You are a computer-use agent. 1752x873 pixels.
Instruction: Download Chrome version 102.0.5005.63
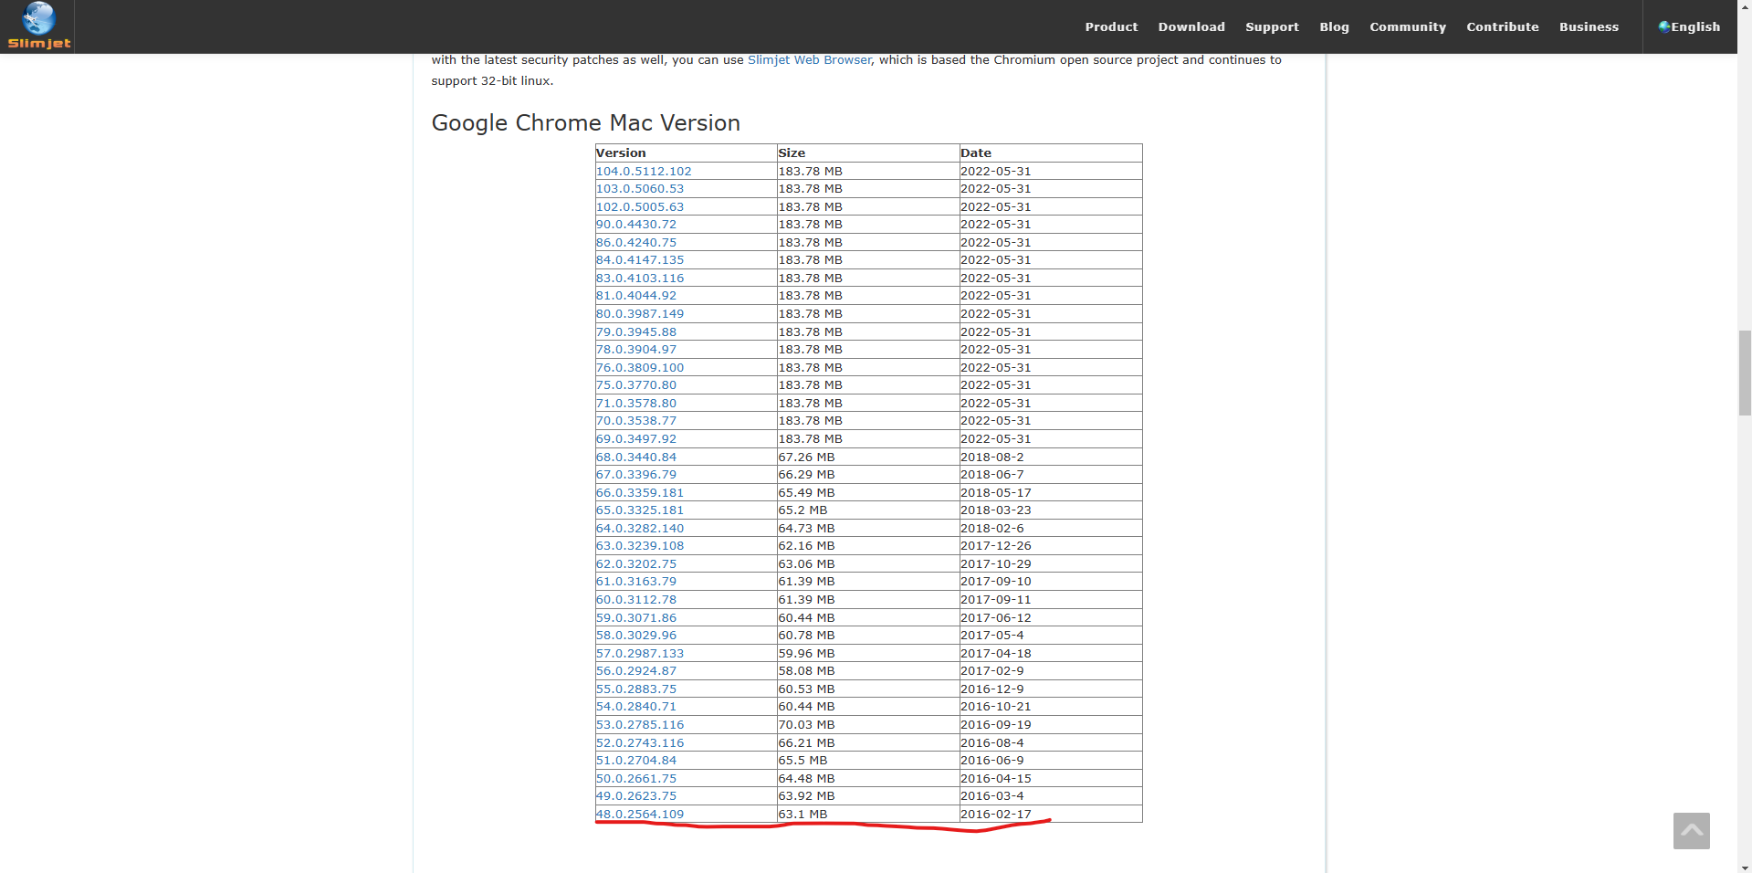[640, 207]
